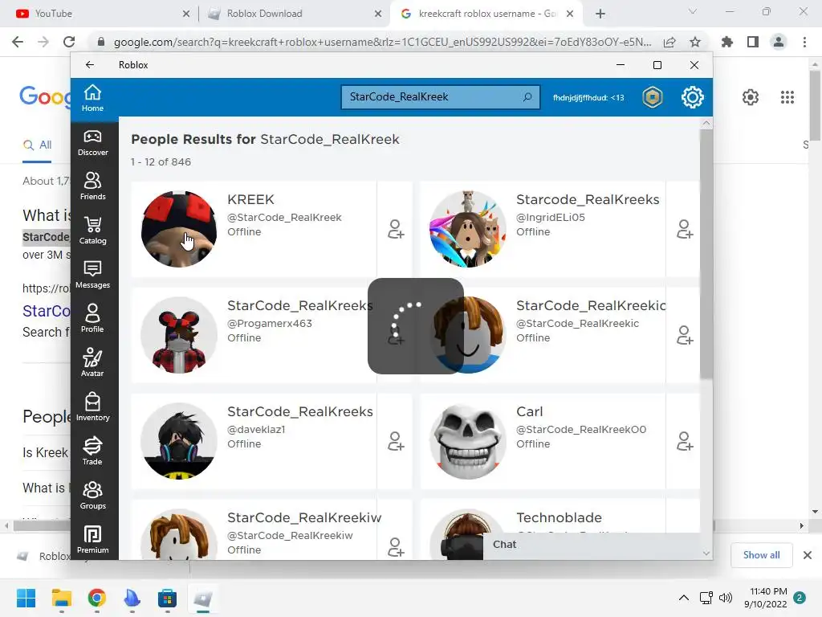Add friend @StarCode_RealKreekiw
This screenshot has height=617, width=822.
pos(396,546)
